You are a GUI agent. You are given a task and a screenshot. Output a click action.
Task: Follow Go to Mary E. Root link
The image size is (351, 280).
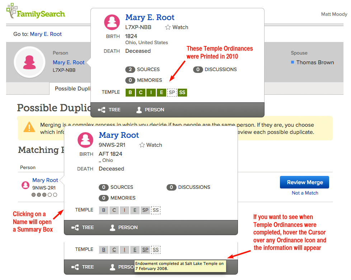[46, 34]
